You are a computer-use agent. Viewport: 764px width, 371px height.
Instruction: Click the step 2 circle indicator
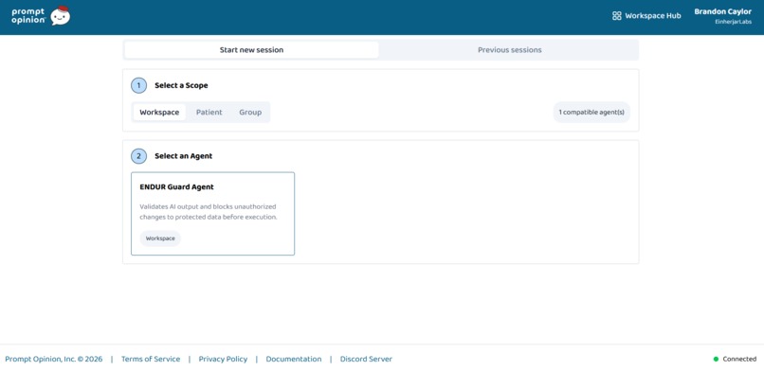pyautogui.click(x=138, y=156)
